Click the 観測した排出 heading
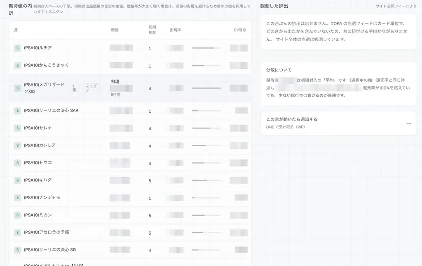422x266 pixels. [274, 6]
